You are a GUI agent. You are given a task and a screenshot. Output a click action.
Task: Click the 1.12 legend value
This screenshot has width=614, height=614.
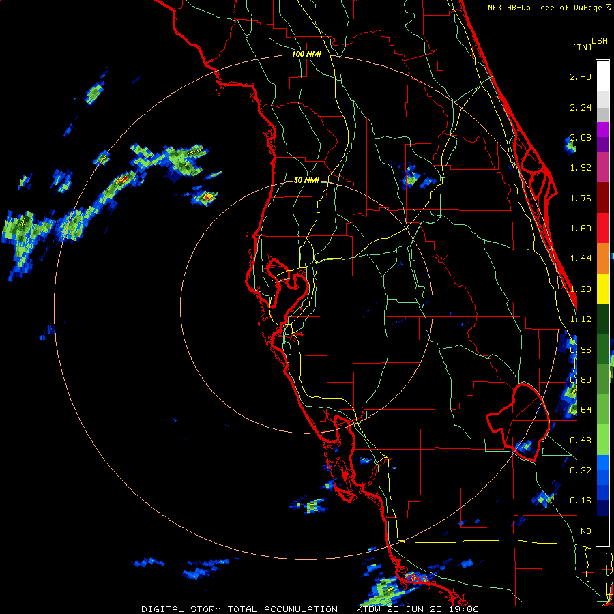[x=581, y=319]
